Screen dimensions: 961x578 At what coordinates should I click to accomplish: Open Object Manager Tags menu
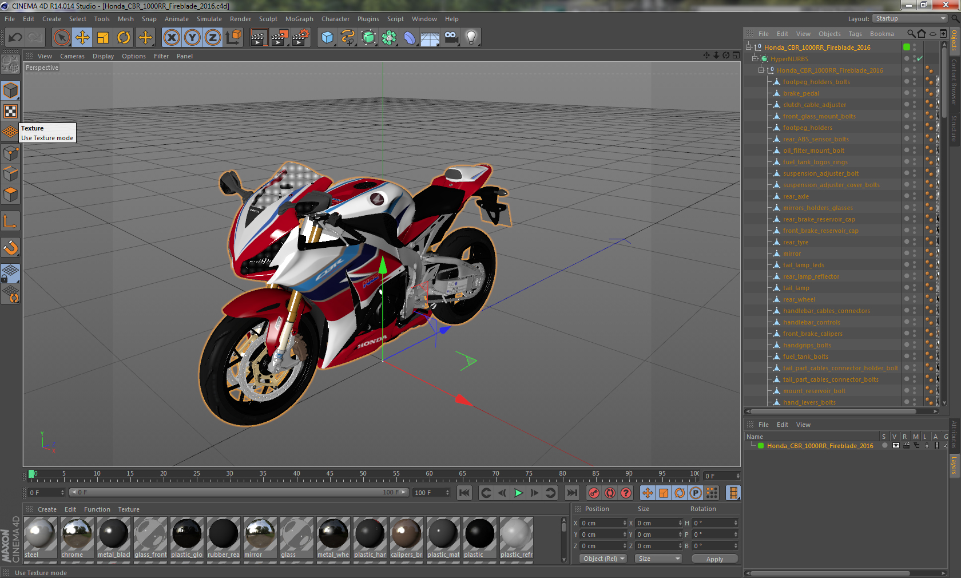click(x=855, y=34)
